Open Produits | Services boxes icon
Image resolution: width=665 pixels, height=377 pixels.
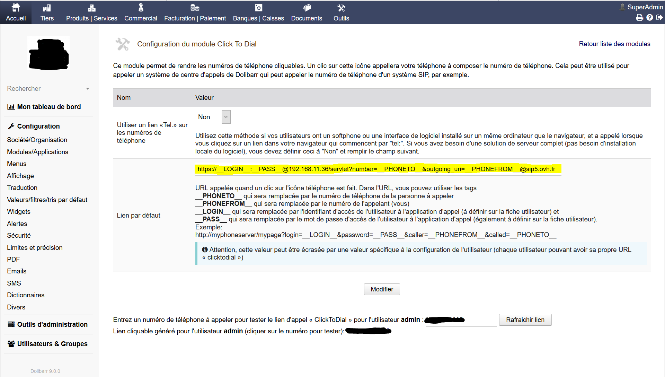(x=91, y=8)
